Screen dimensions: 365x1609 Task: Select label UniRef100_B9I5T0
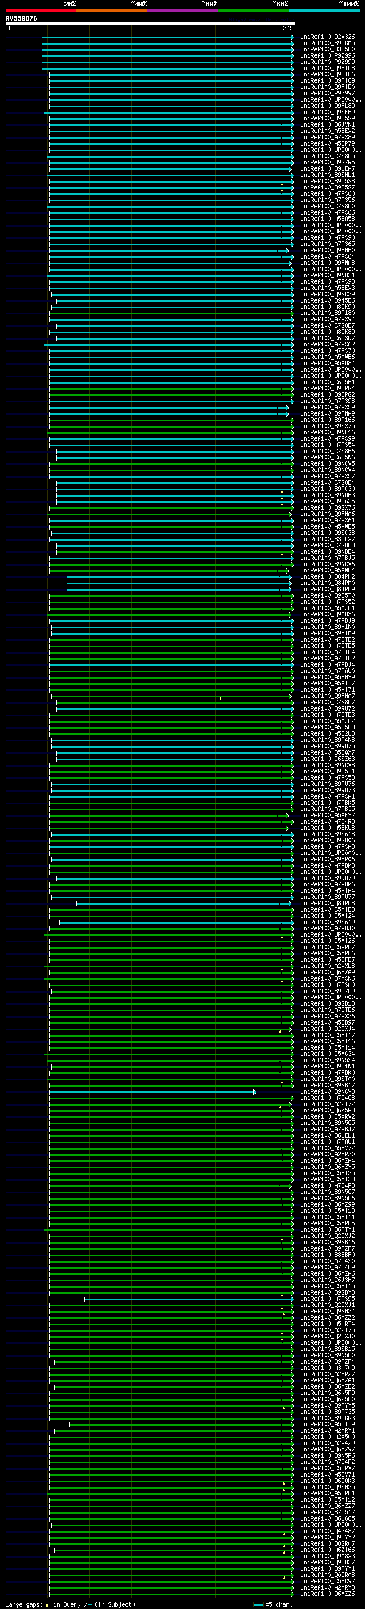point(327,596)
